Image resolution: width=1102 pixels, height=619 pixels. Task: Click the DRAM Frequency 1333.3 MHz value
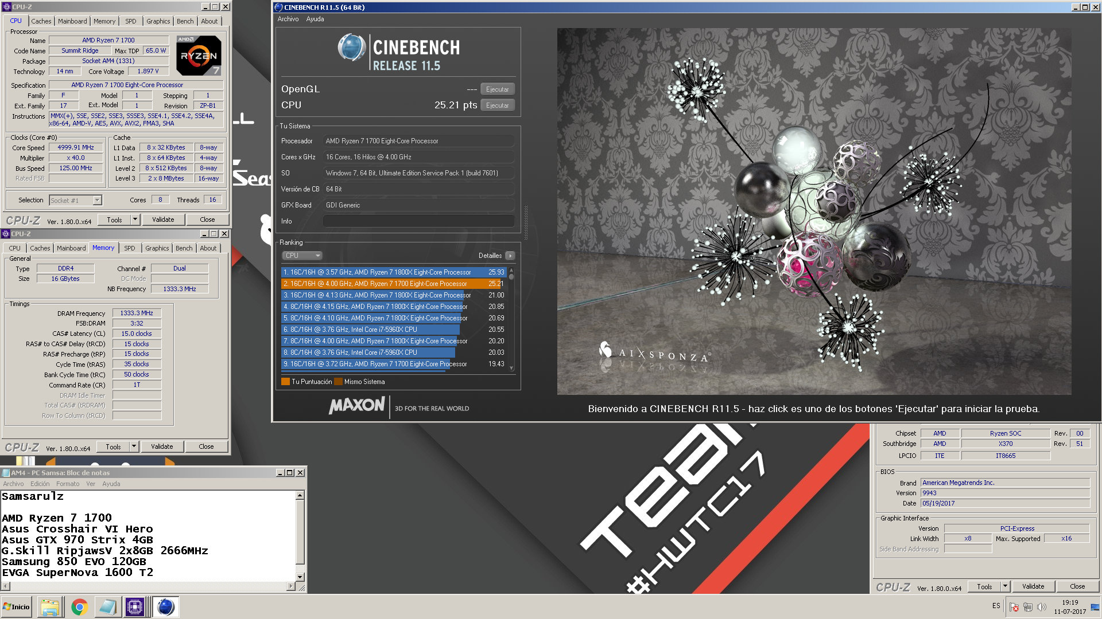[x=137, y=314]
